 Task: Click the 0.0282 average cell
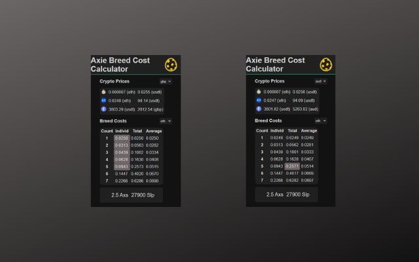point(153,145)
